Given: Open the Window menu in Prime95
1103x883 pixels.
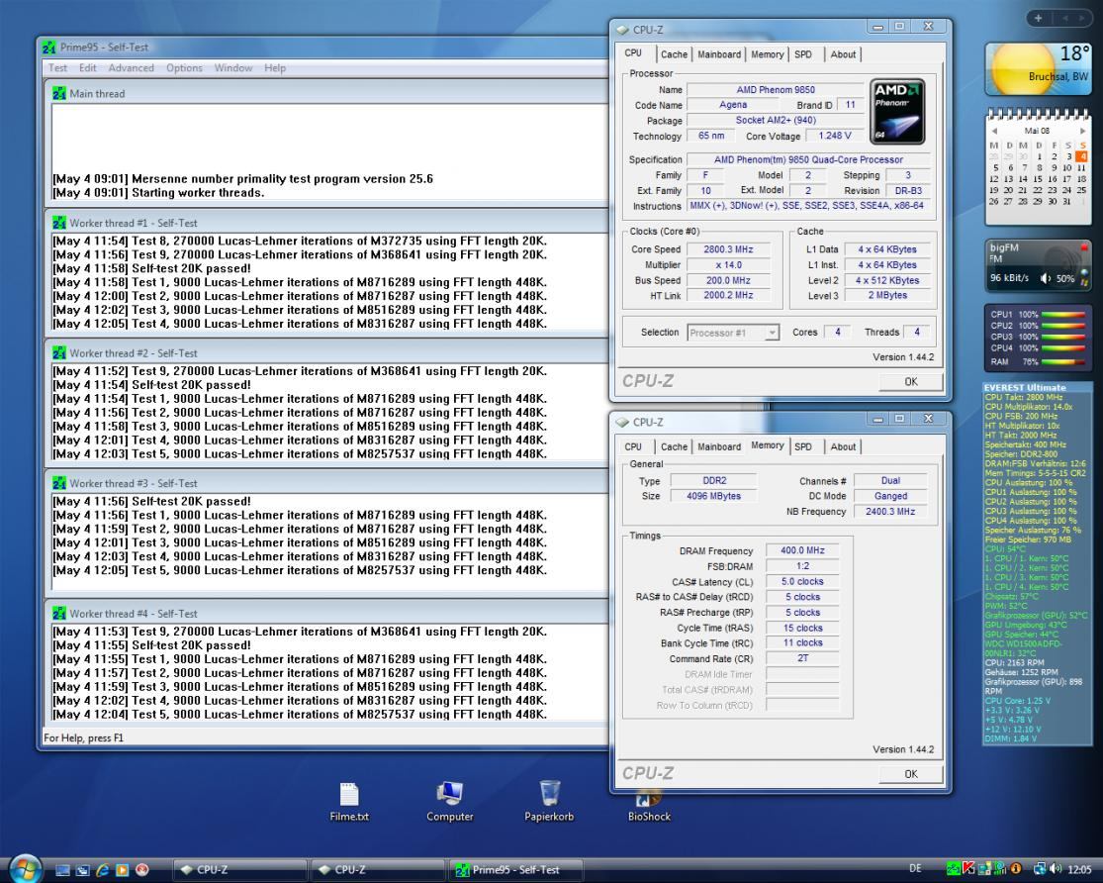Looking at the screenshot, I should (232, 67).
